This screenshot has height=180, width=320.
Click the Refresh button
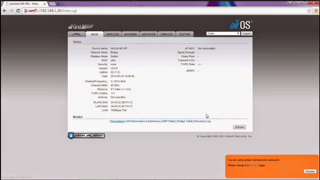[x=239, y=127]
